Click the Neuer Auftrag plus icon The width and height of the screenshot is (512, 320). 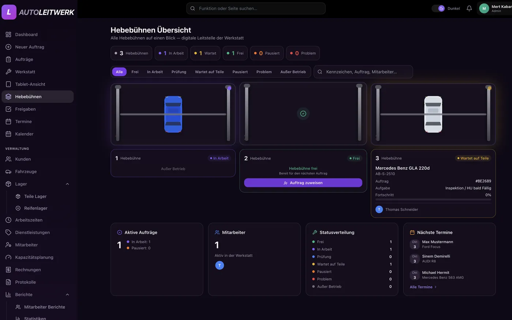point(8,47)
